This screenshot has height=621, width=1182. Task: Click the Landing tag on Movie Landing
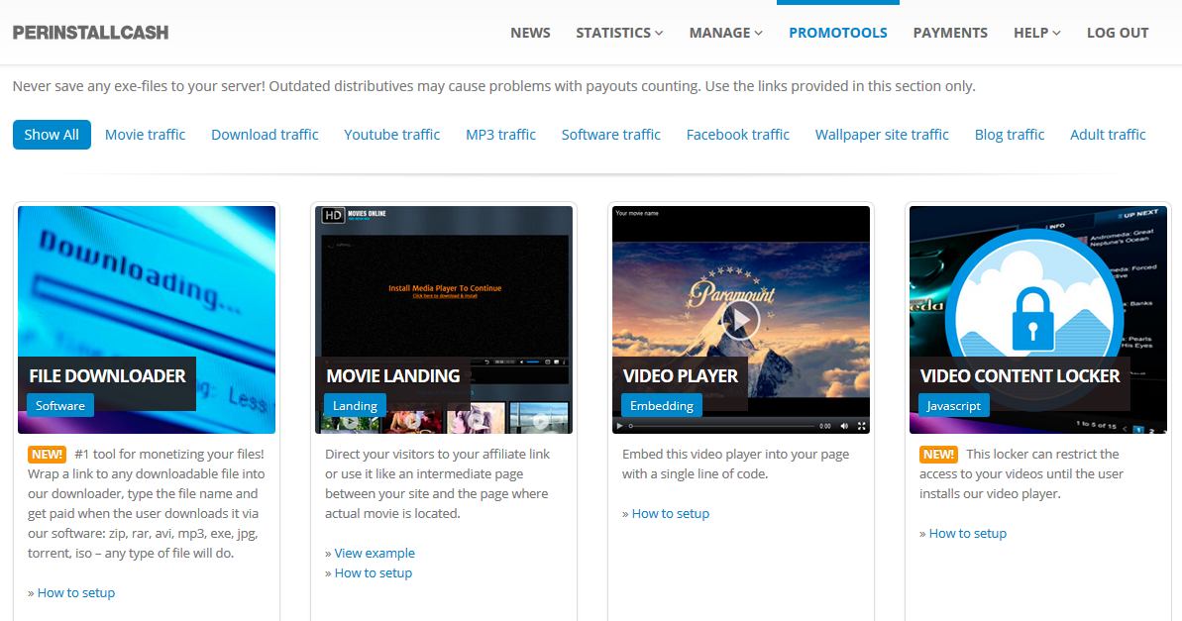click(355, 405)
